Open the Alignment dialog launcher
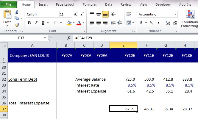The height and width of the screenshot is (119, 198). 133,31
